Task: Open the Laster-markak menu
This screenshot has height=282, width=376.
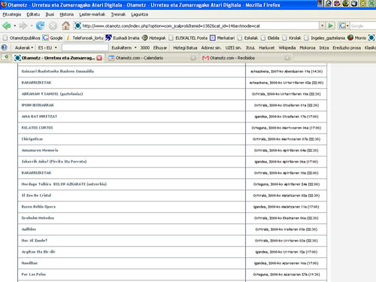Action: pos(92,14)
